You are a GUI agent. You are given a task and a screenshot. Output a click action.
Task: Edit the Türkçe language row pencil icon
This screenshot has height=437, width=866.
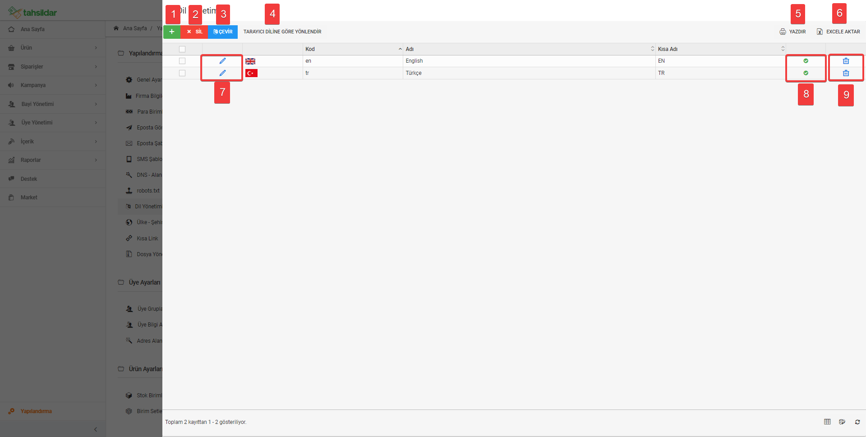[222, 73]
